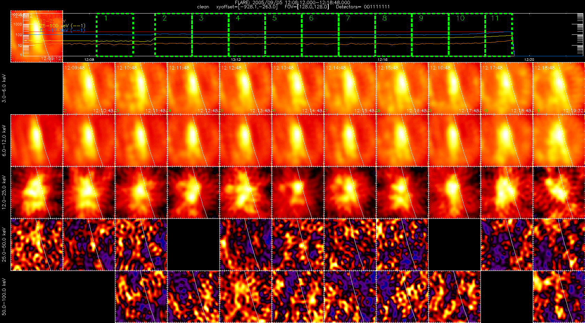This screenshot has width=585, height=323.
Task: Click the xyoffset=[-928.1,-263.0] text
Action: tap(247, 7)
